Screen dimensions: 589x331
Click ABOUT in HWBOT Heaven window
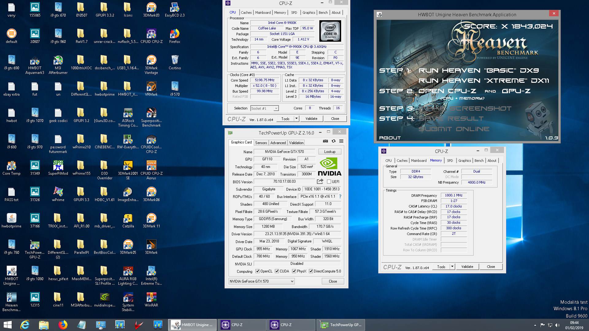390,138
